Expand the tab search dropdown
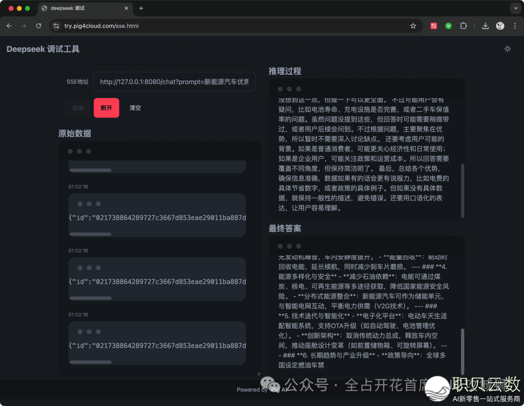The image size is (524, 406). 515,8
